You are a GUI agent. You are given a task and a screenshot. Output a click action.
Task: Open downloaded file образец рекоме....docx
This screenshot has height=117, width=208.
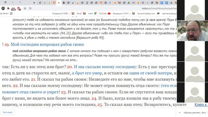(x=195, y=112)
